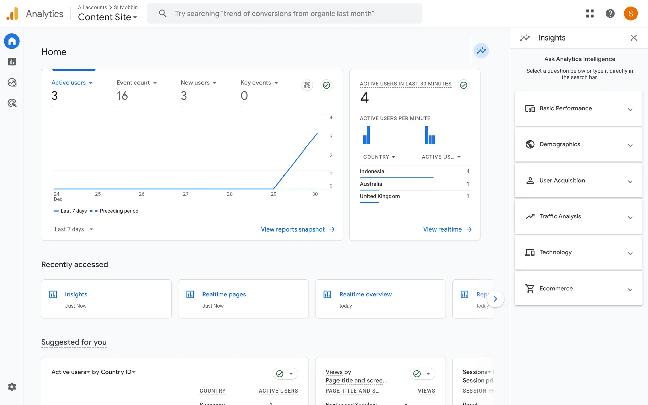The height and width of the screenshot is (405, 648).
Task: Click data quality checkmark on Active users chart
Action: pos(326,85)
